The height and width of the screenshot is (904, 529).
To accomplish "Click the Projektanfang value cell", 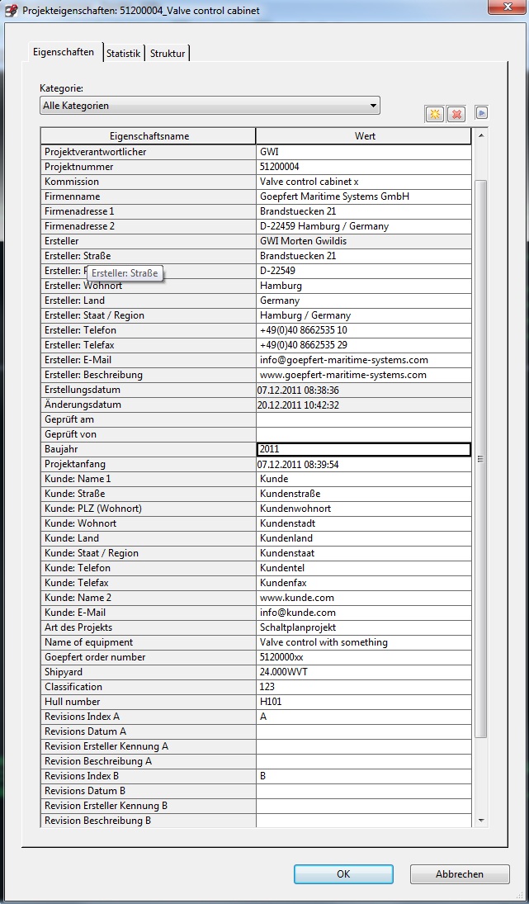I will pos(364,464).
